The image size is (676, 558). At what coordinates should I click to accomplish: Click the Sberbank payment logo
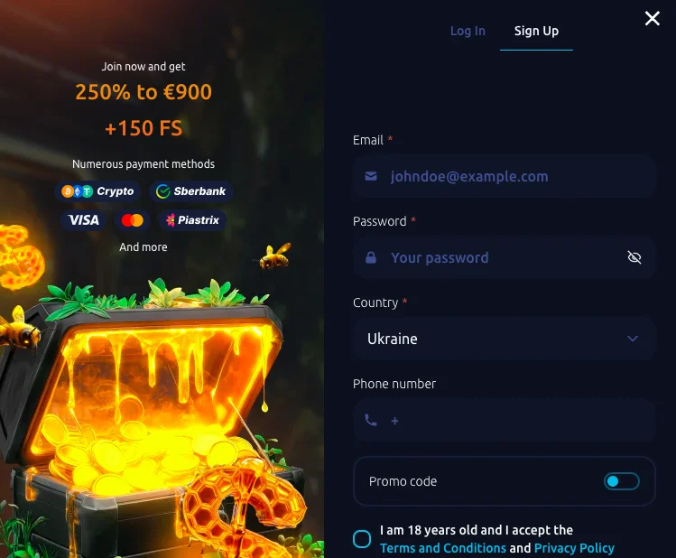click(x=191, y=191)
